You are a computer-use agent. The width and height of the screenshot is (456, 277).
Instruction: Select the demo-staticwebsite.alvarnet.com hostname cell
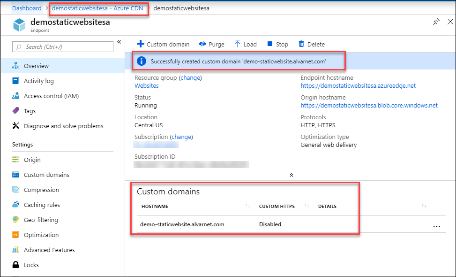click(x=182, y=224)
